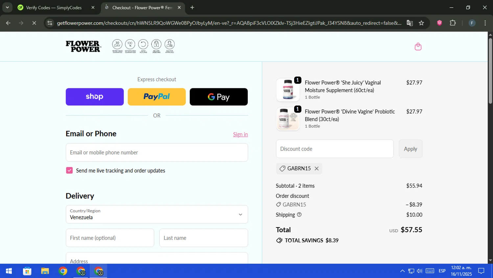
Task: View site information icon in address bar
Action: click(x=50, y=23)
